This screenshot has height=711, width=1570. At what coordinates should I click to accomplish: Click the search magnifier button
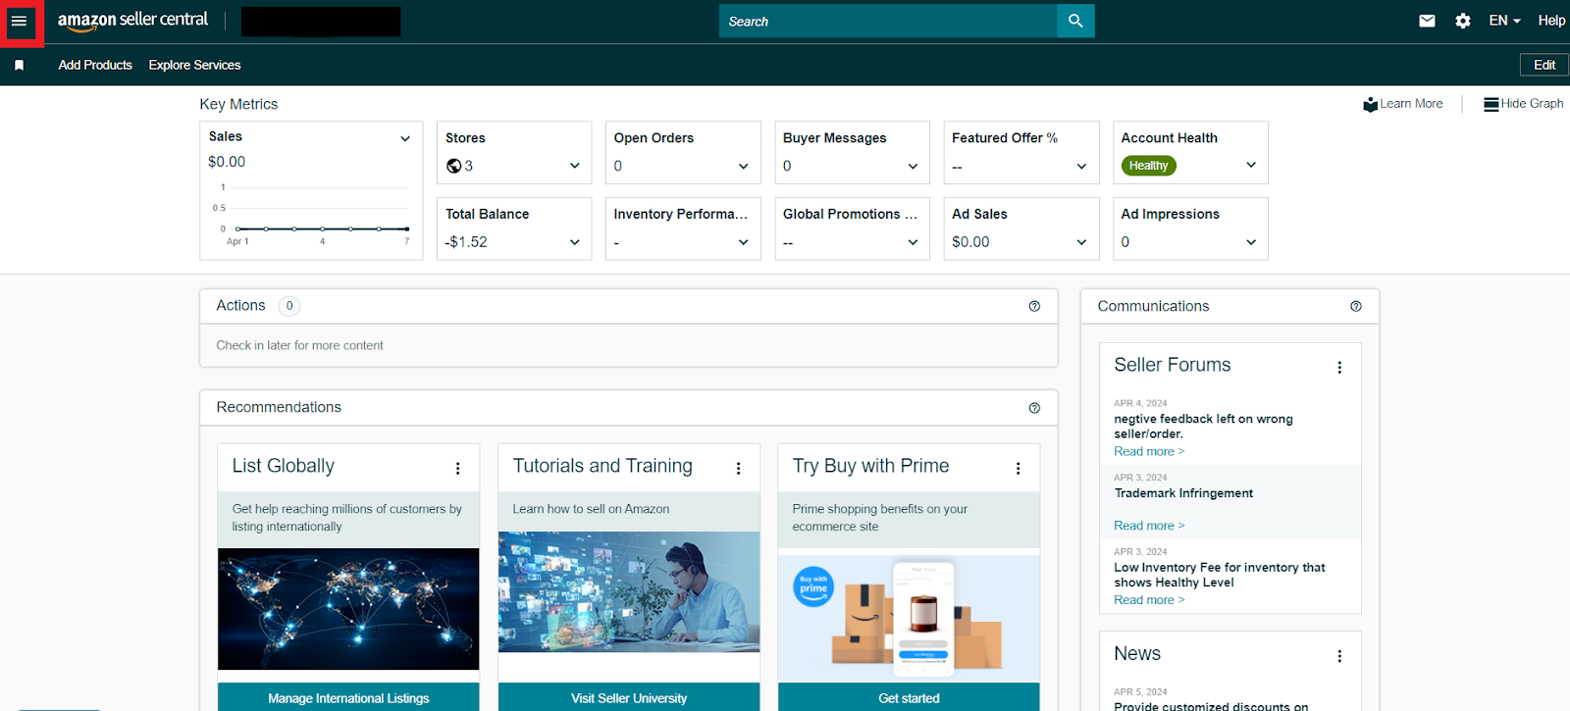click(1075, 21)
